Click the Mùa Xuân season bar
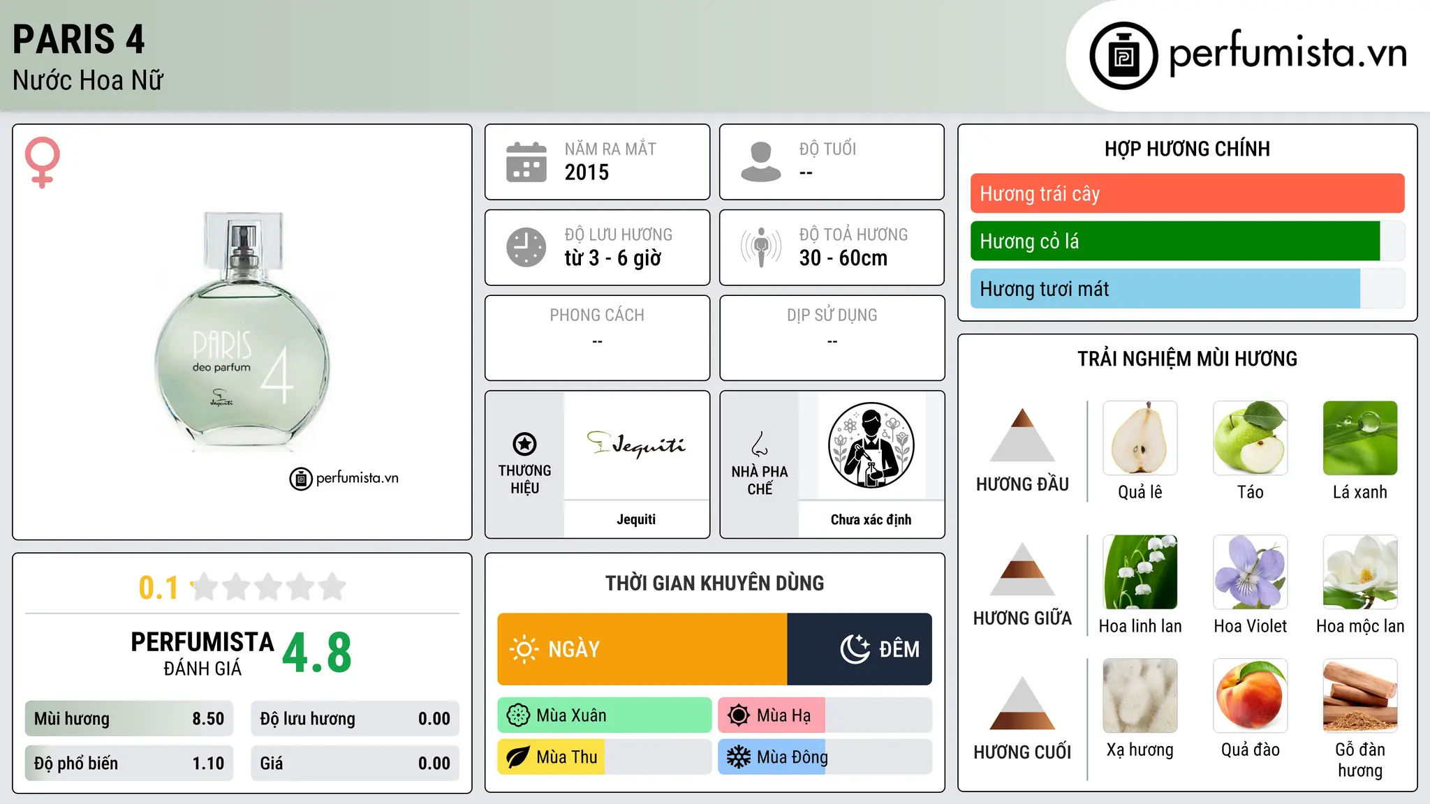The image size is (1430, 804). pos(605,715)
